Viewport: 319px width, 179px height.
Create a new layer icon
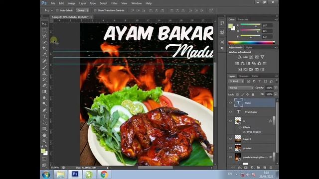pos(265,168)
